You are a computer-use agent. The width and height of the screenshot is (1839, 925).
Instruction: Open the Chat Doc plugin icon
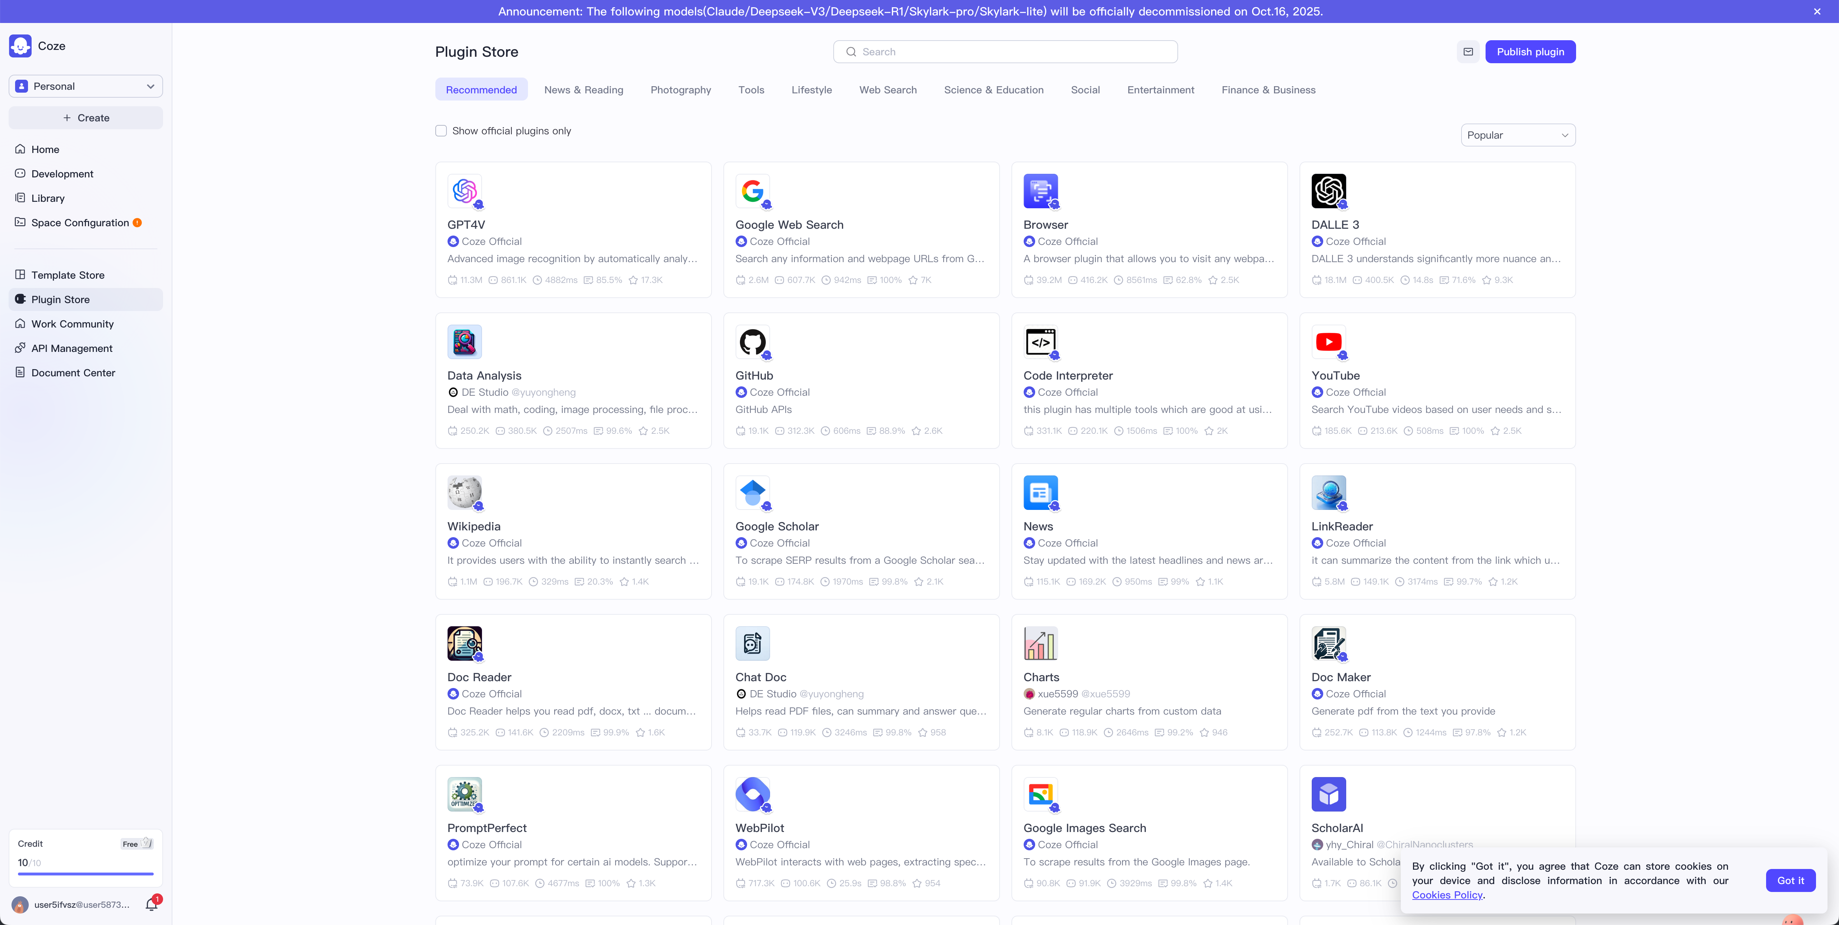click(752, 644)
